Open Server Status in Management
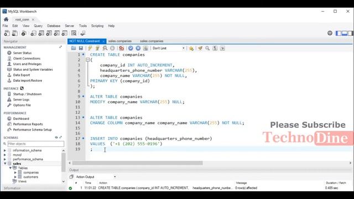Image resolution: width=354 pixels, height=199 pixels. click(x=22, y=53)
